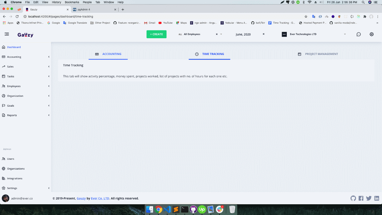Viewport: 382px width, 215px height.
Task: Switch to the Accounting tab
Action: [108, 54]
